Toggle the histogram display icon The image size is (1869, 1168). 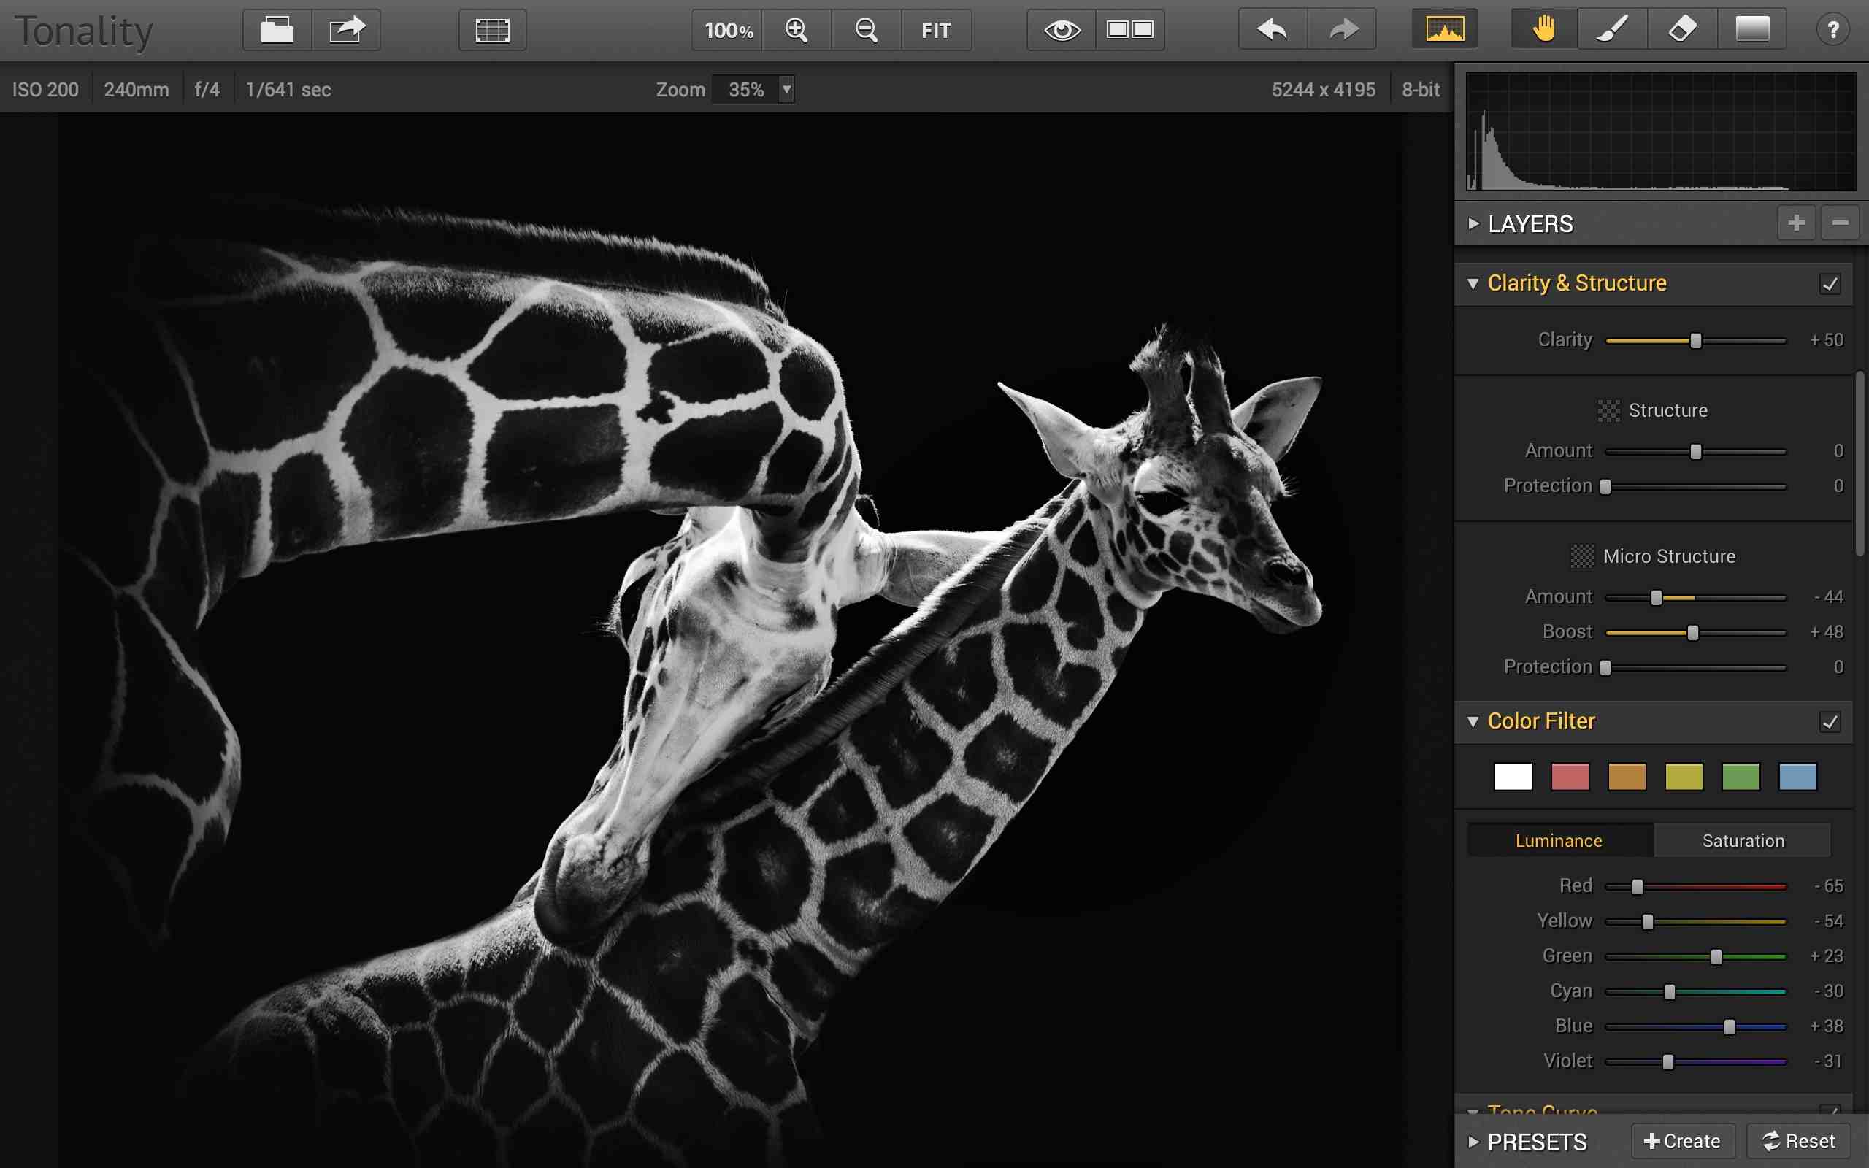tap(1444, 30)
